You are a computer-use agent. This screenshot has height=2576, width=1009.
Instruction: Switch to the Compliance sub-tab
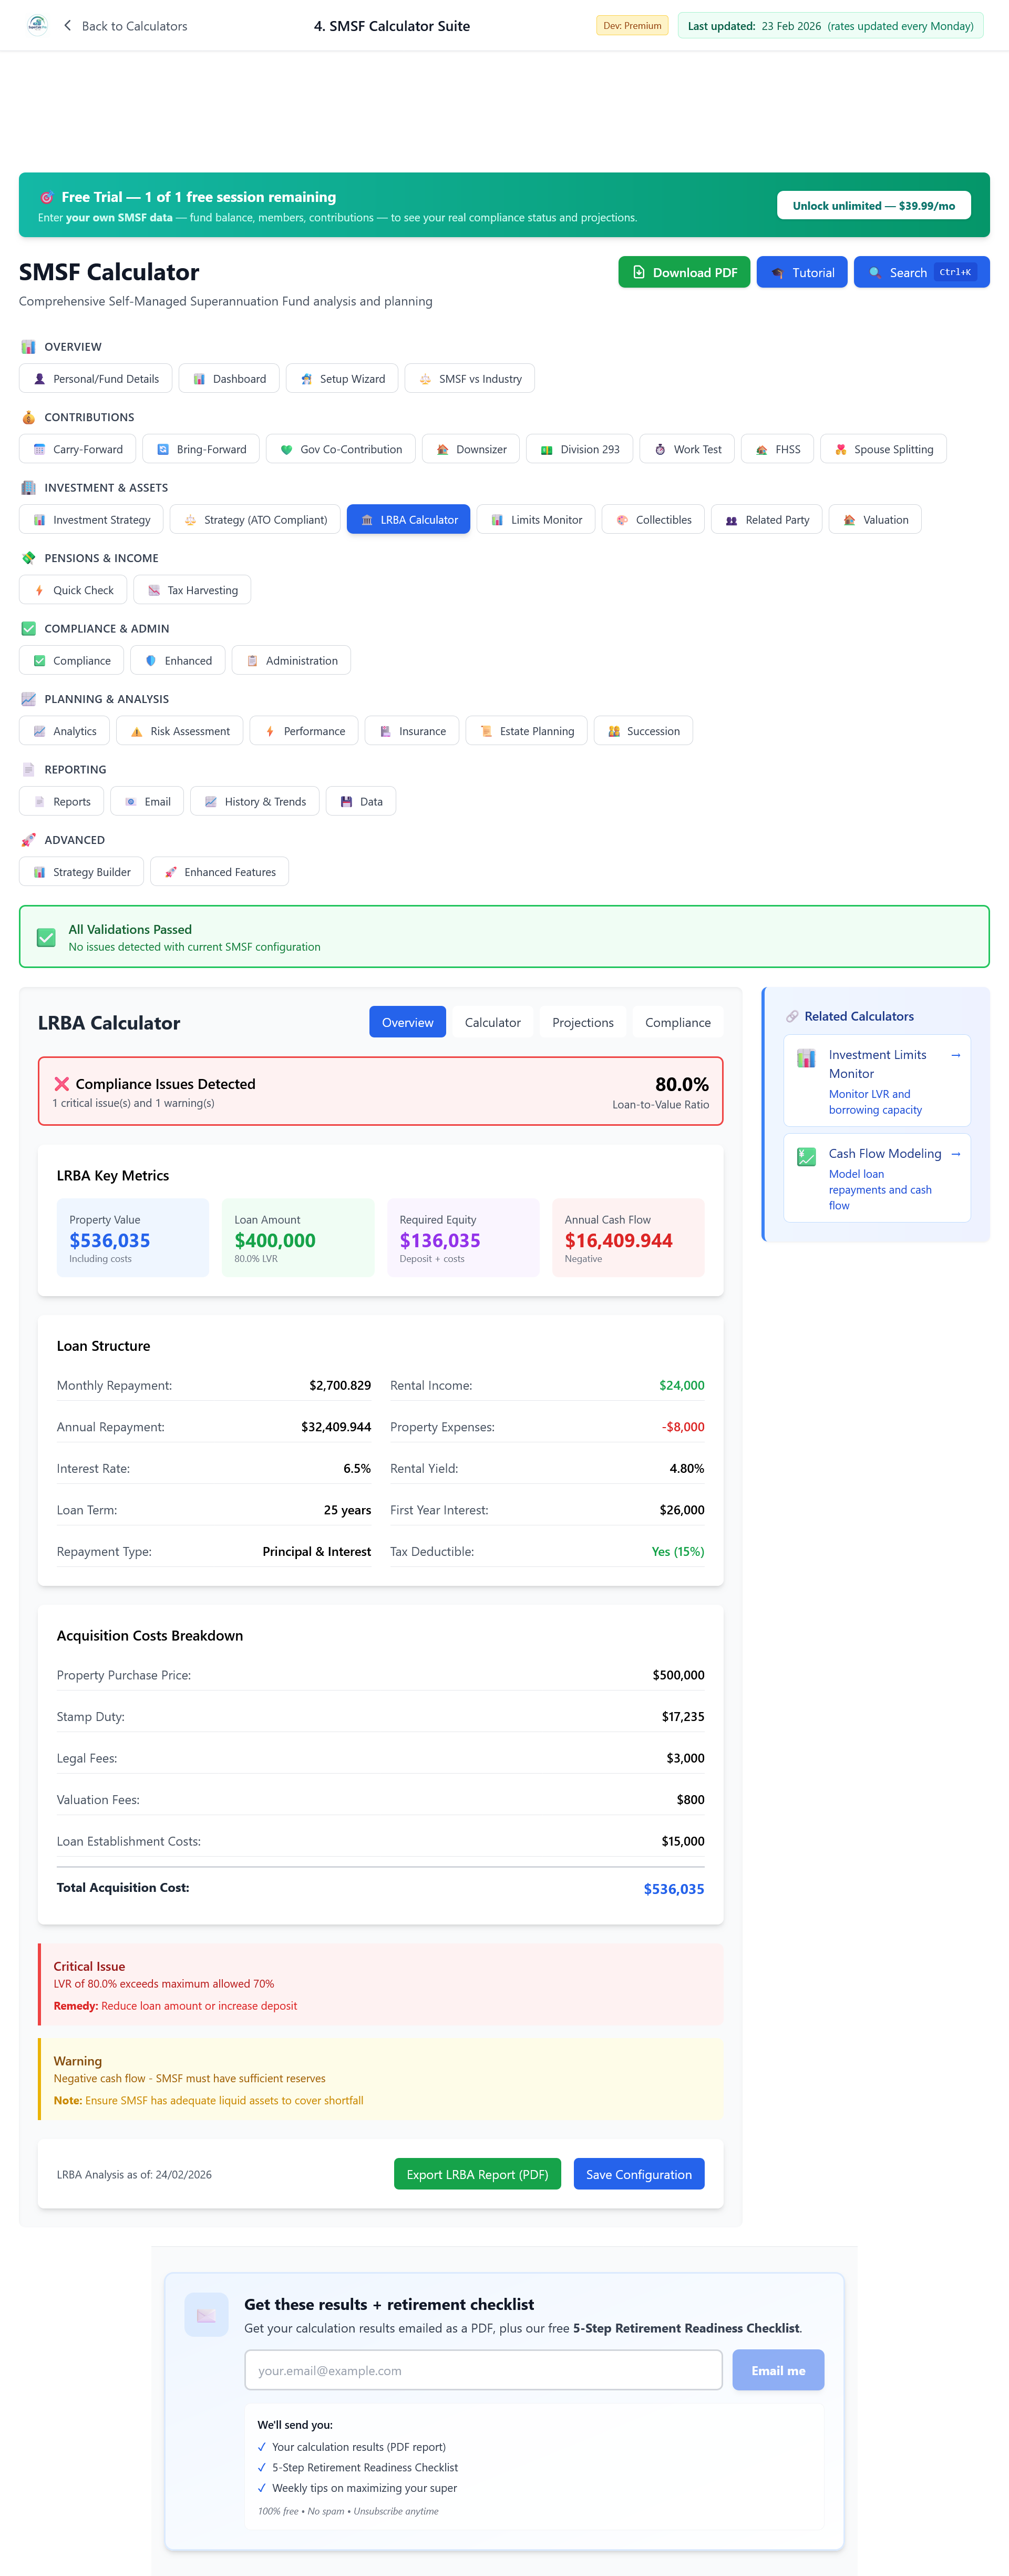click(x=677, y=1022)
